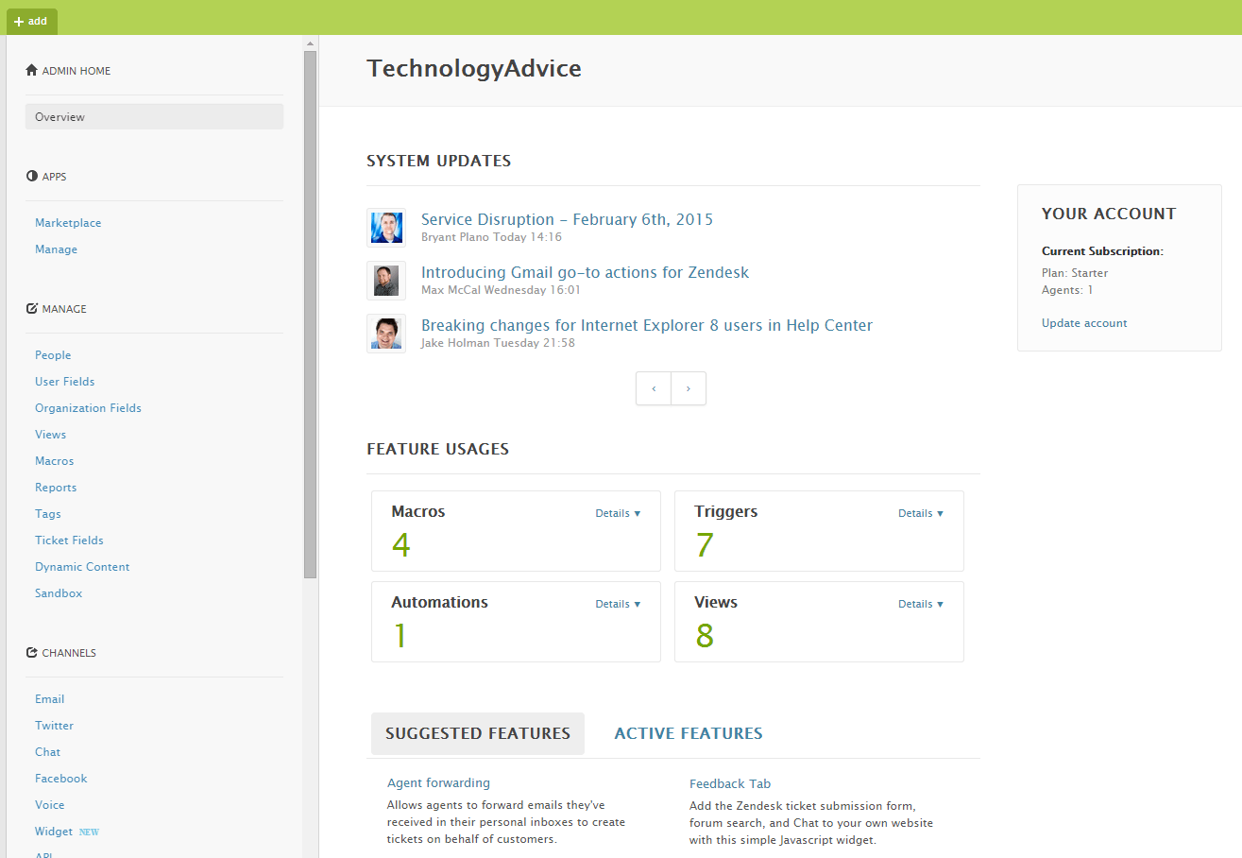The width and height of the screenshot is (1242, 858).
Task: Select Dynamic Content in the sidebar
Action: pos(82,566)
